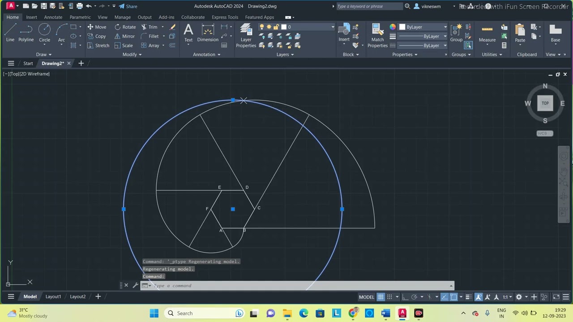Click the Base view icon
573x322 pixels.
point(556,33)
